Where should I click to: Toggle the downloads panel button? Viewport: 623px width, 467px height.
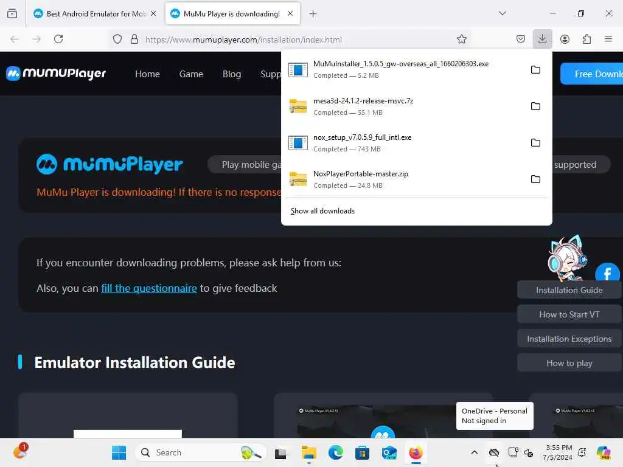click(x=542, y=39)
